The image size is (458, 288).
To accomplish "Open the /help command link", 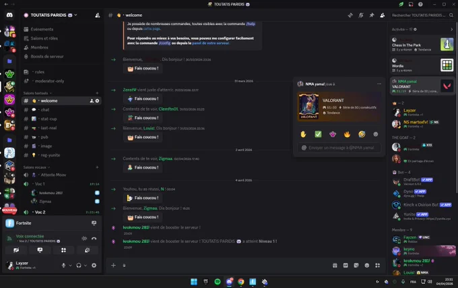I will point(251,24).
